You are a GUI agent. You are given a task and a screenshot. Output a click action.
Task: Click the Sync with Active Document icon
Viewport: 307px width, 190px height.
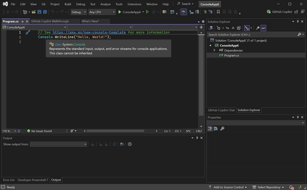pyautogui.click(x=227, y=28)
